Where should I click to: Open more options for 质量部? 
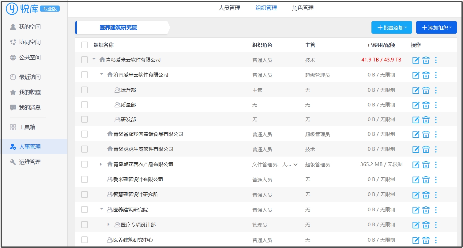436,105
